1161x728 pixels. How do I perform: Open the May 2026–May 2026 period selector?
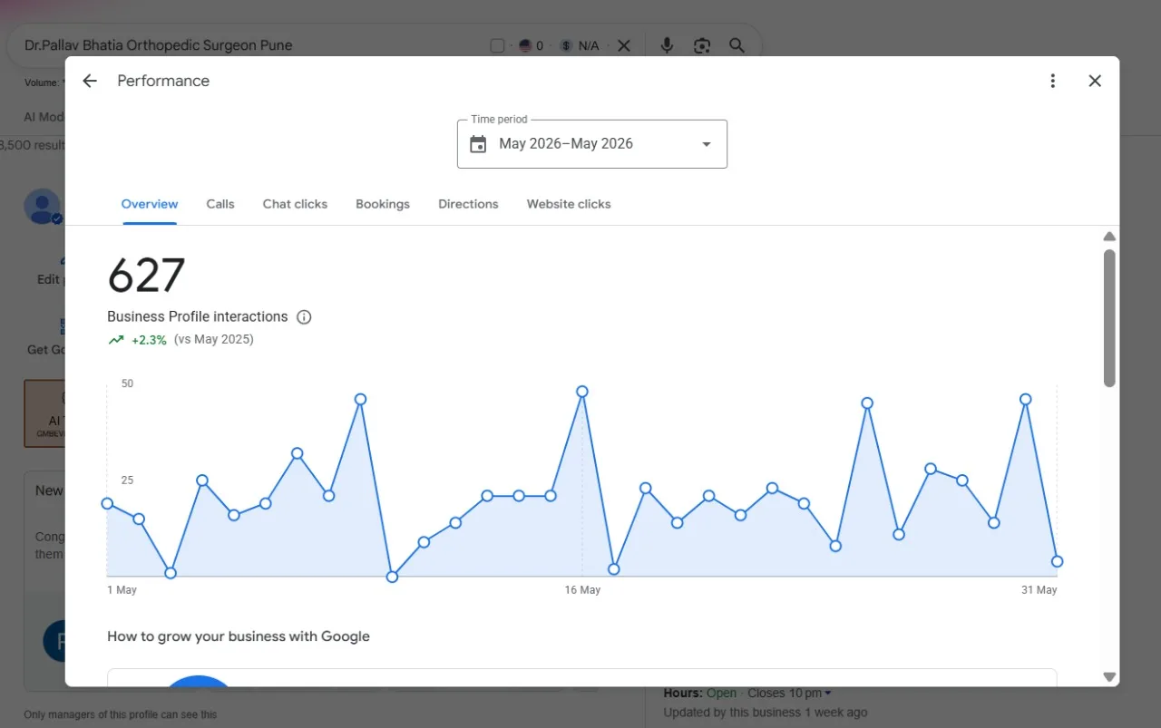click(592, 144)
